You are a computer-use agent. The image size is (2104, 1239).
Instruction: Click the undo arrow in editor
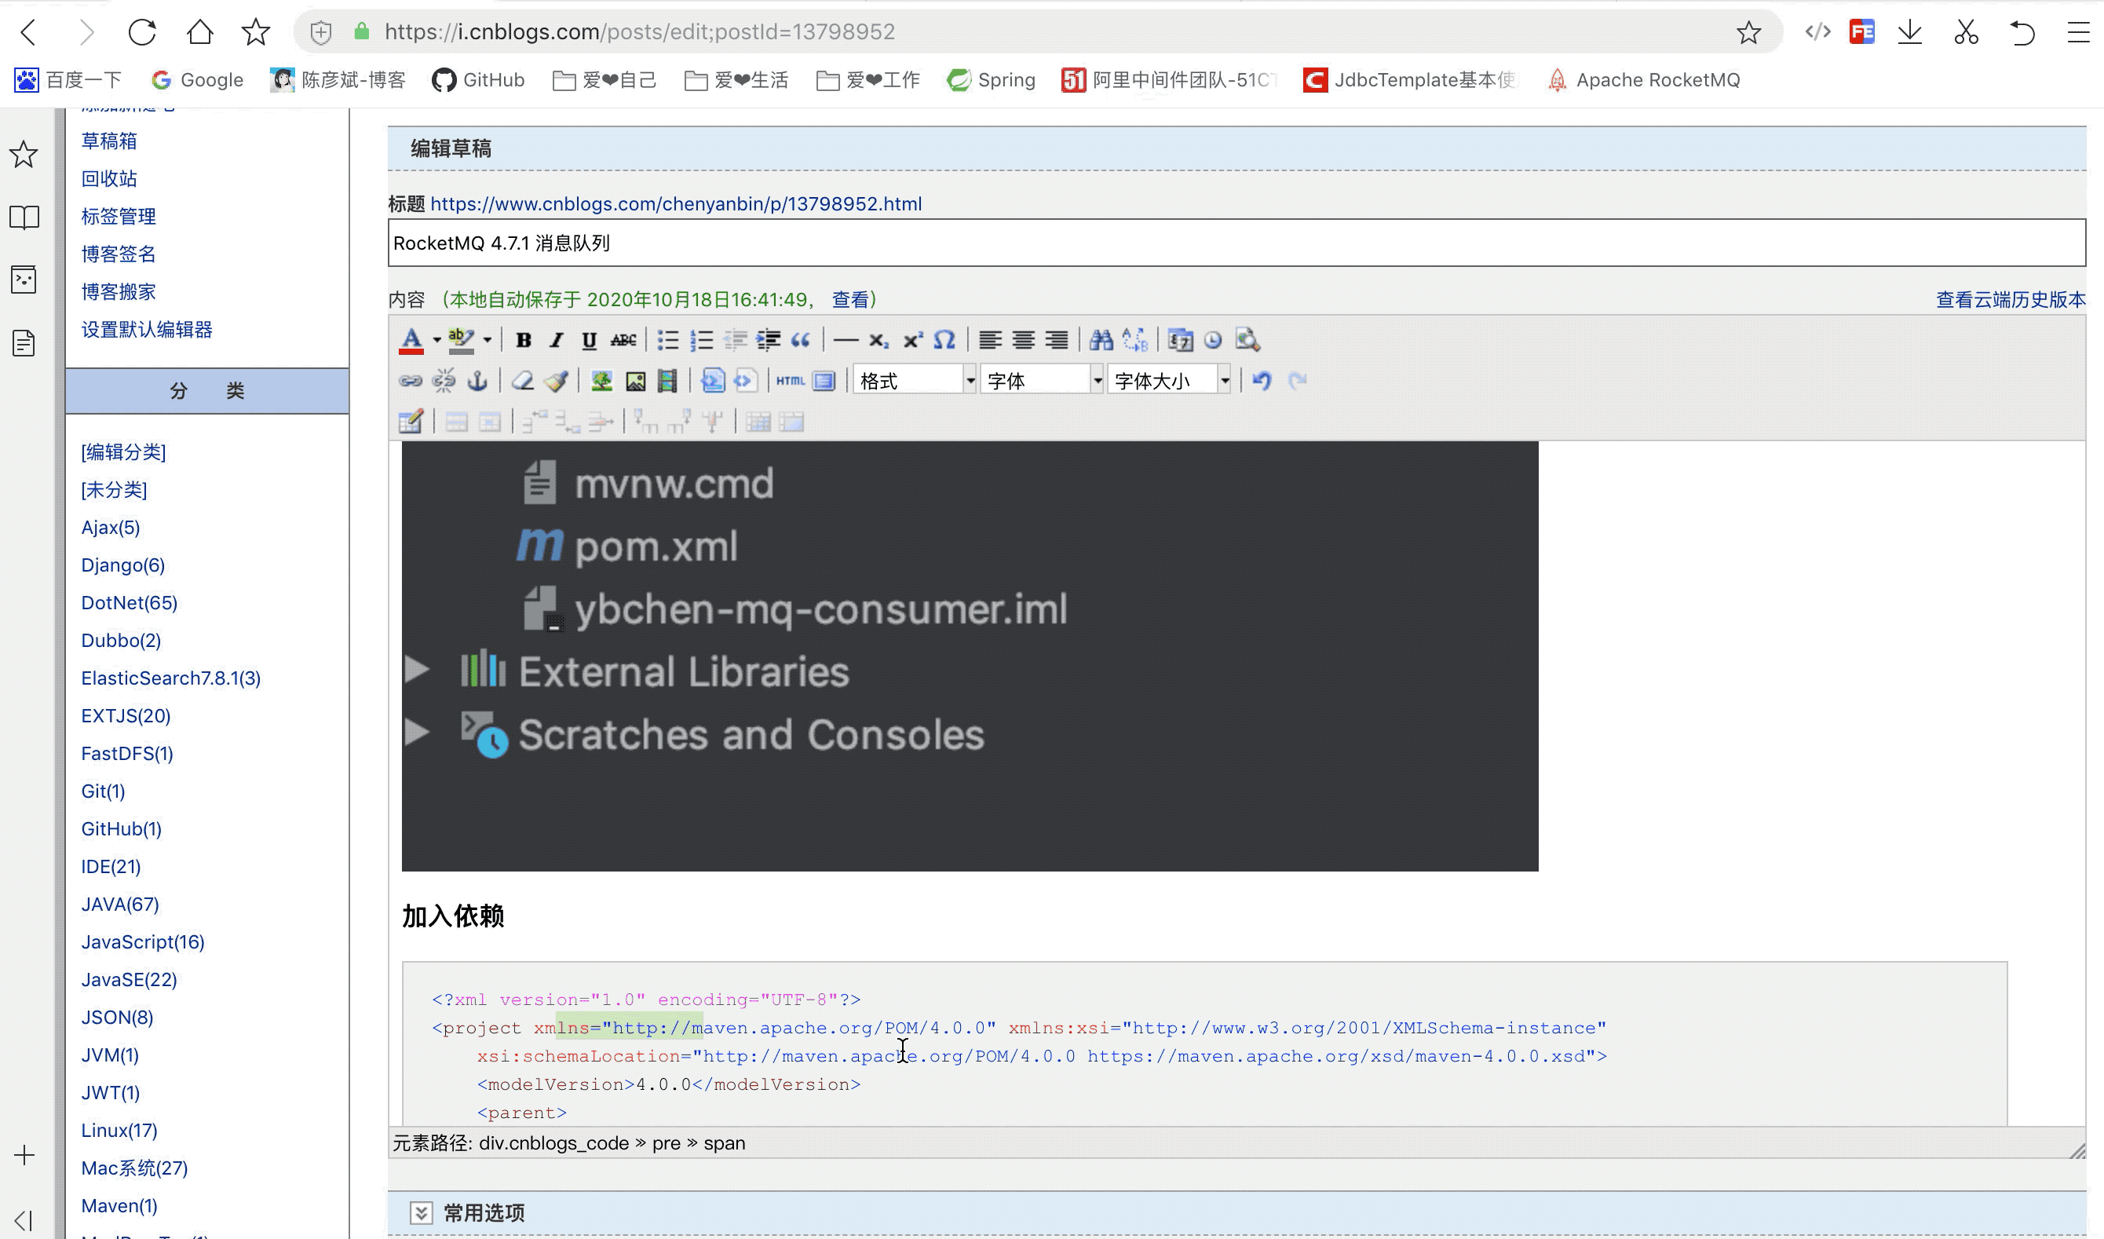(x=1262, y=381)
